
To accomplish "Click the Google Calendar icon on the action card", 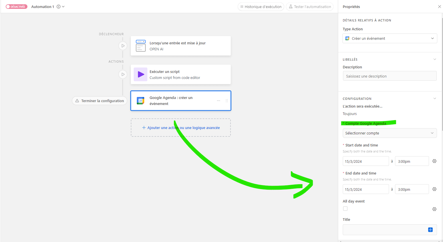I will [x=141, y=101].
